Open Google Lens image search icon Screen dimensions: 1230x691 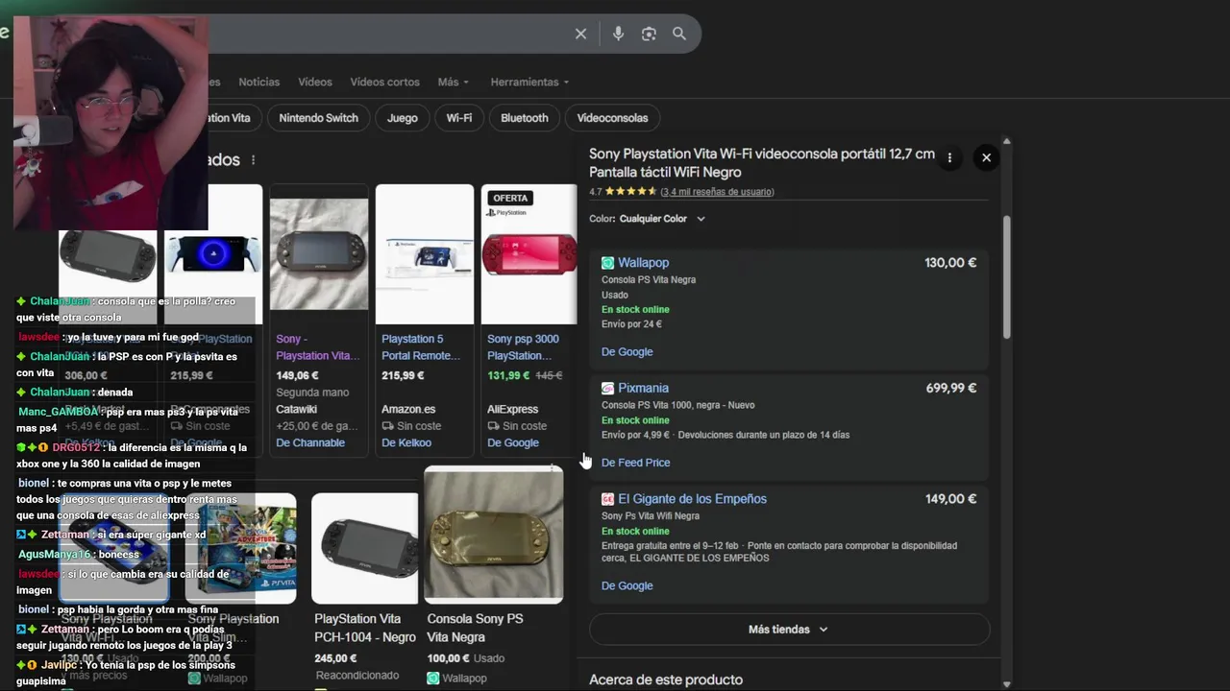(649, 34)
